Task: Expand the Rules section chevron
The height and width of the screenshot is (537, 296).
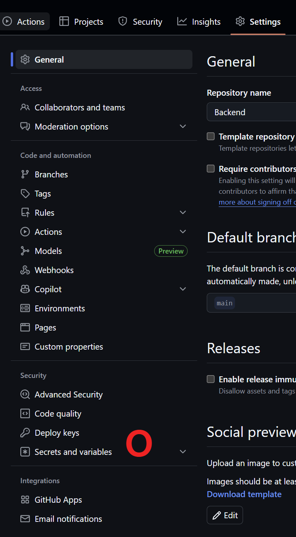Action: pyautogui.click(x=183, y=212)
